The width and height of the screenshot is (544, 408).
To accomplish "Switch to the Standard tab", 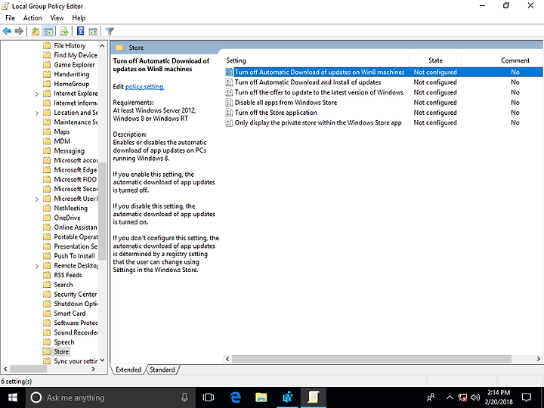I will coord(162,369).
